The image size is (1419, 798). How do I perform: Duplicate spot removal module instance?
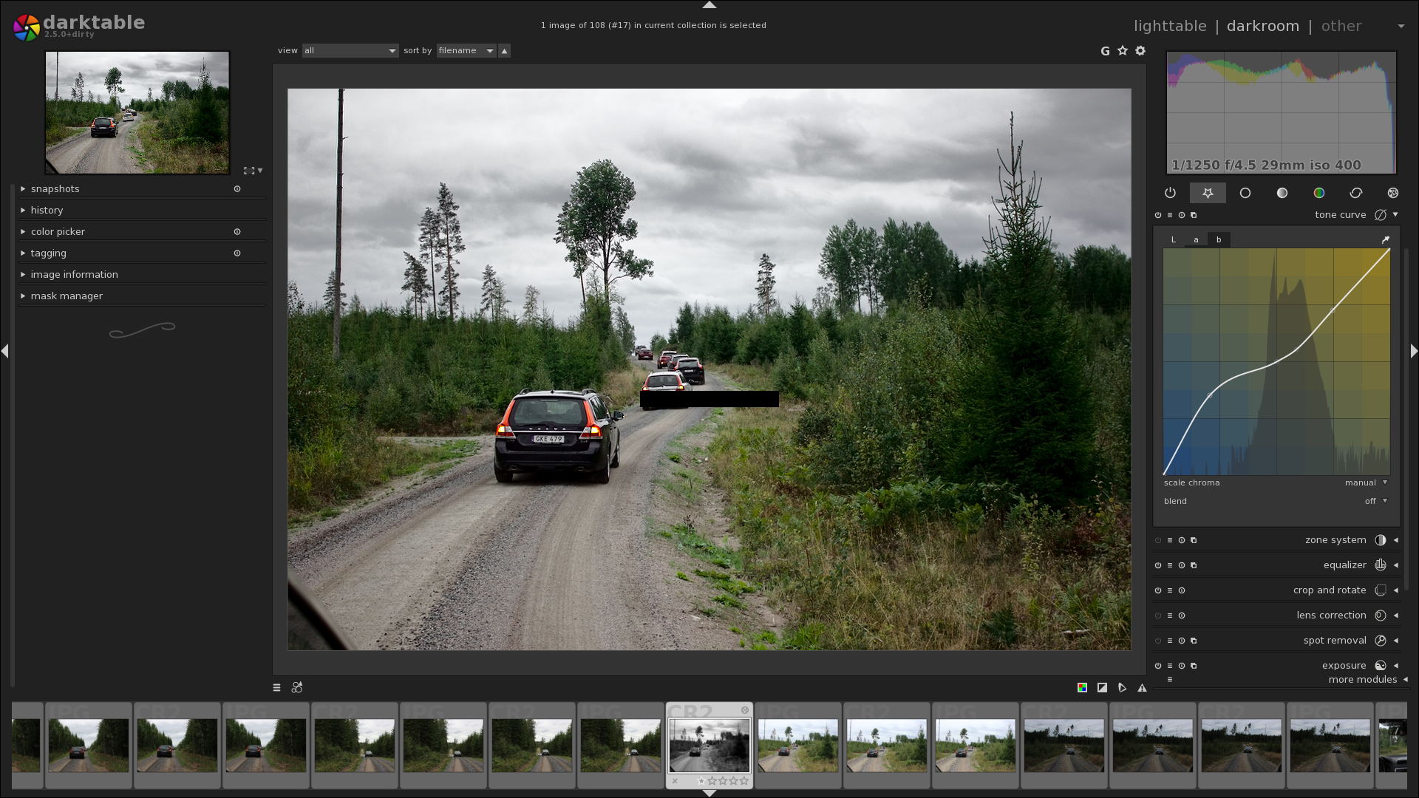[1194, 641]
